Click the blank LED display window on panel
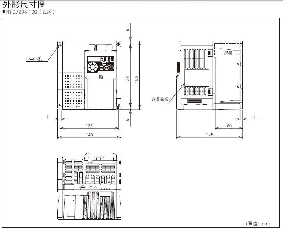Image resolution: width=283 pixels, height=230 pixels. (x=94, y=59)
